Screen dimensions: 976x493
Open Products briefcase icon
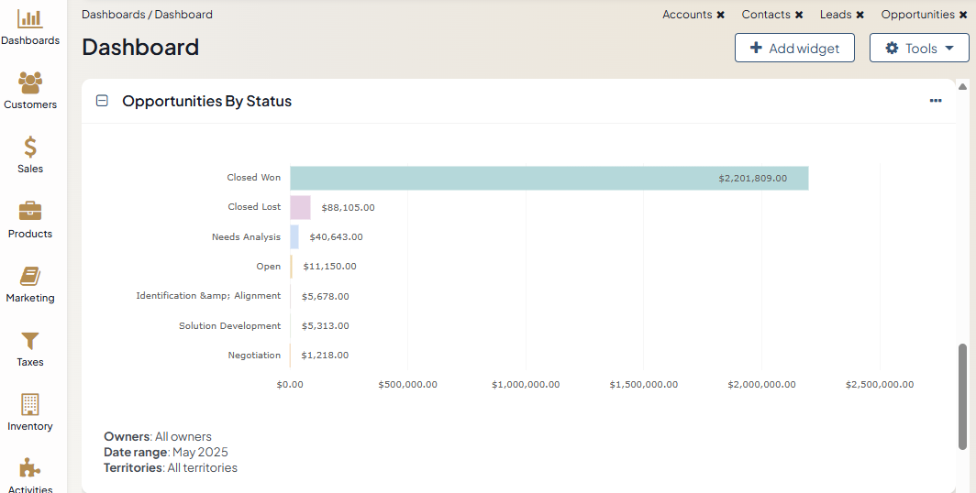click(x=30, y=212)
